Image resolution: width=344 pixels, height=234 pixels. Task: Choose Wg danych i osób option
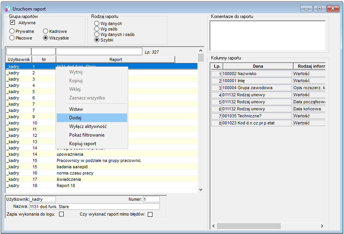97,34
